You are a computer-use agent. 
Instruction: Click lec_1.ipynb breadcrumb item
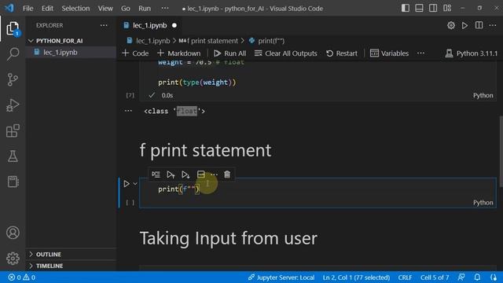click(x=149, y=41)
